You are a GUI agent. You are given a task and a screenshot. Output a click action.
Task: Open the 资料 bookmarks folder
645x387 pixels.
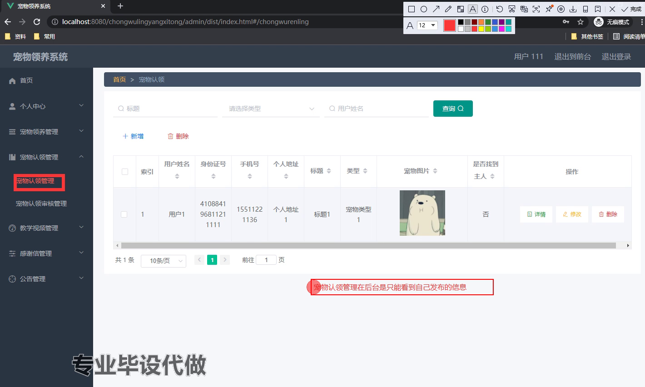(15, 36)
